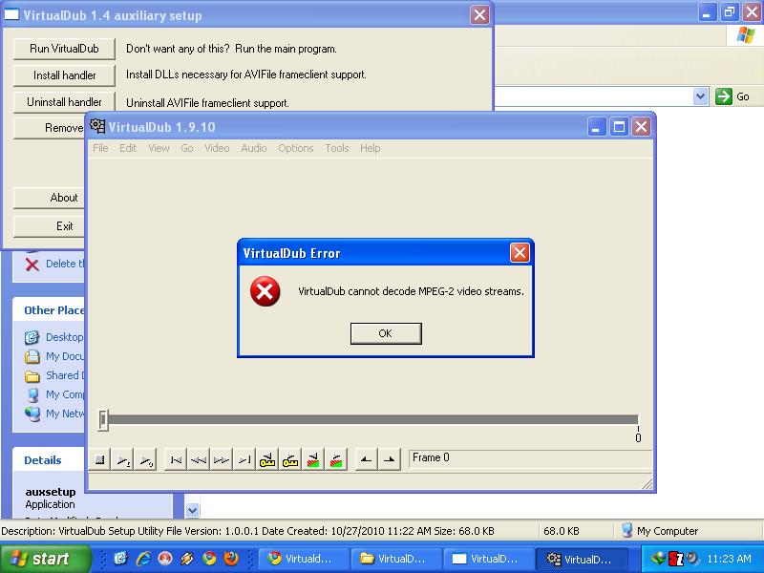Open the Go menu in VirtualDub
The height and width of the screenshot is (573, 764).
pos(187,148)
